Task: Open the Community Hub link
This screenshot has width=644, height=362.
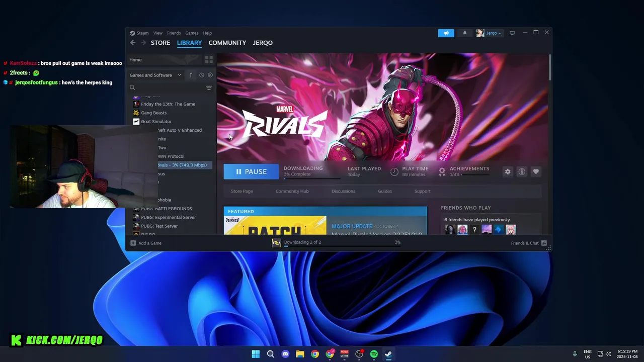Action: coord(292,191)
